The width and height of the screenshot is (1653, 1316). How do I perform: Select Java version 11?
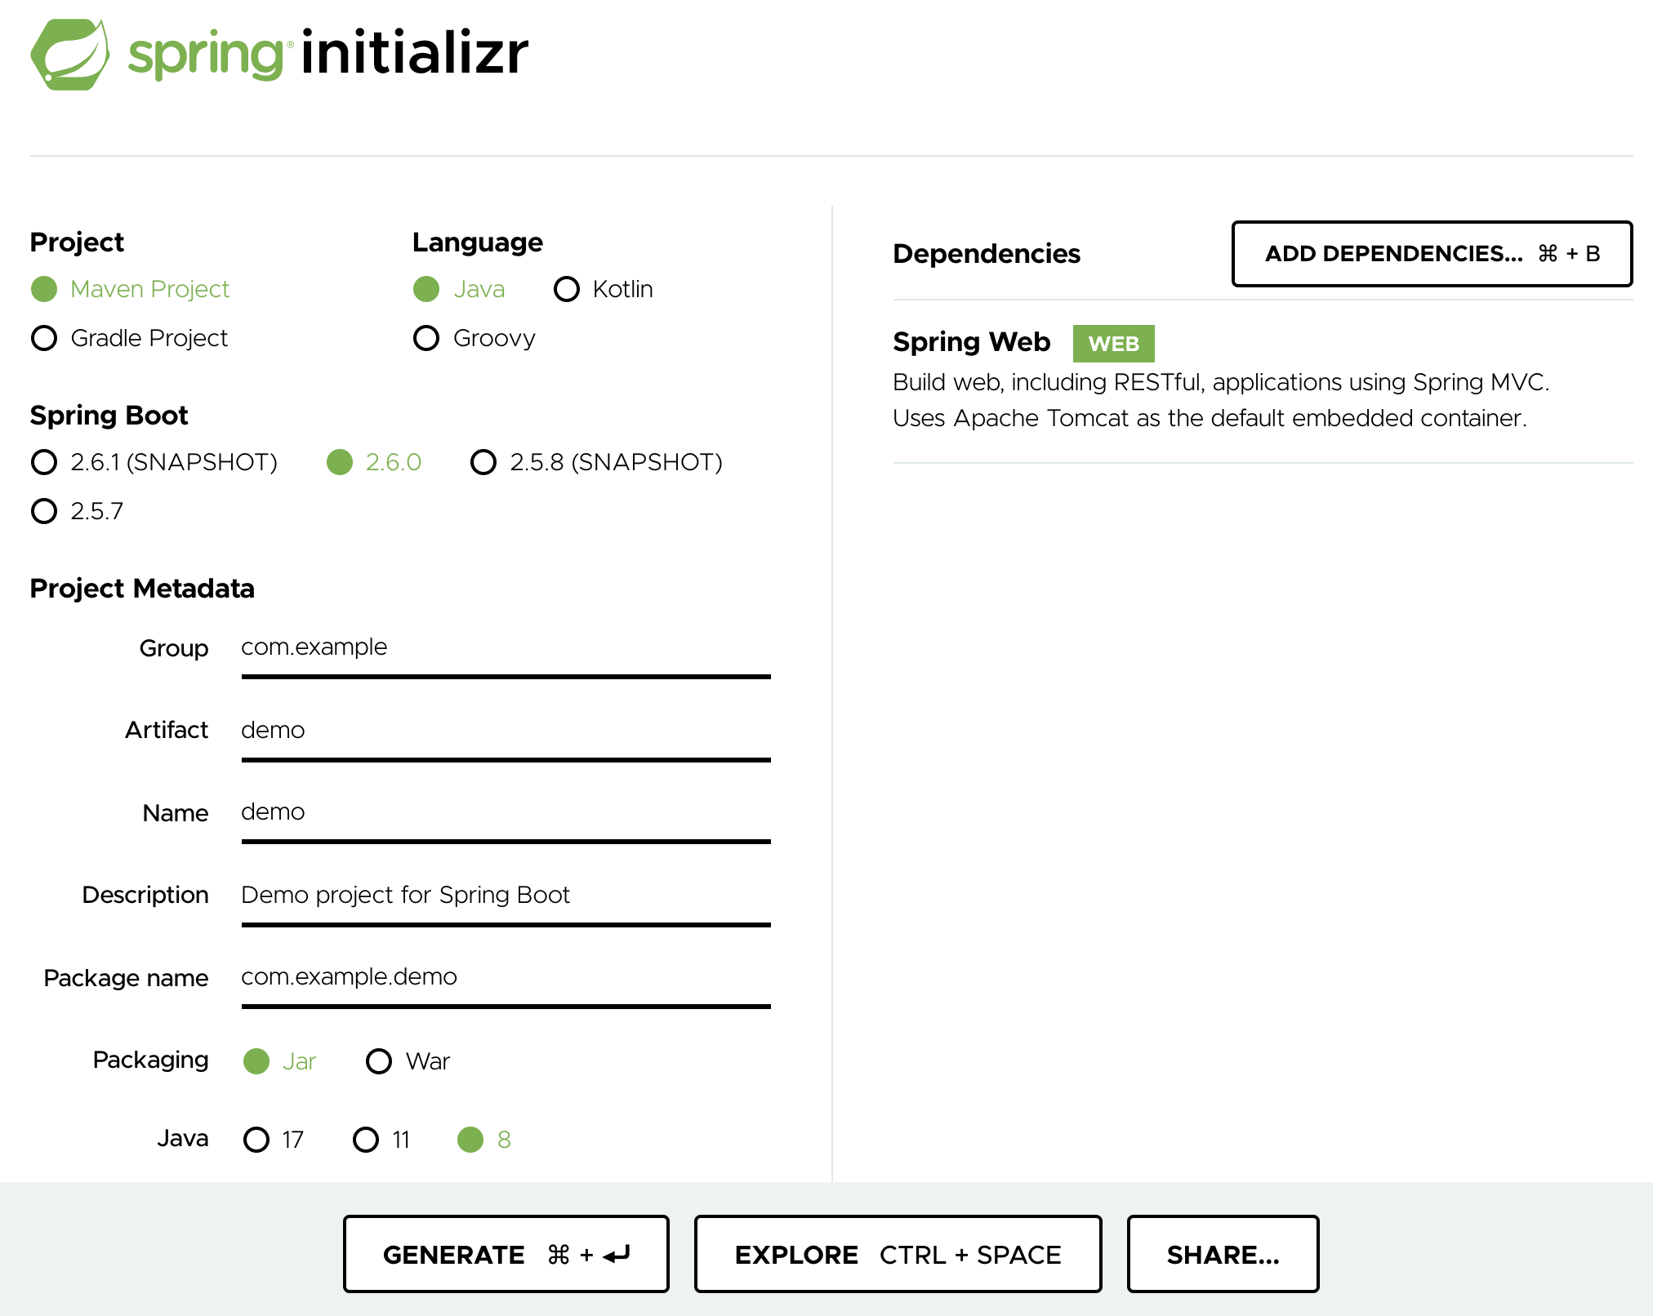366,1140
